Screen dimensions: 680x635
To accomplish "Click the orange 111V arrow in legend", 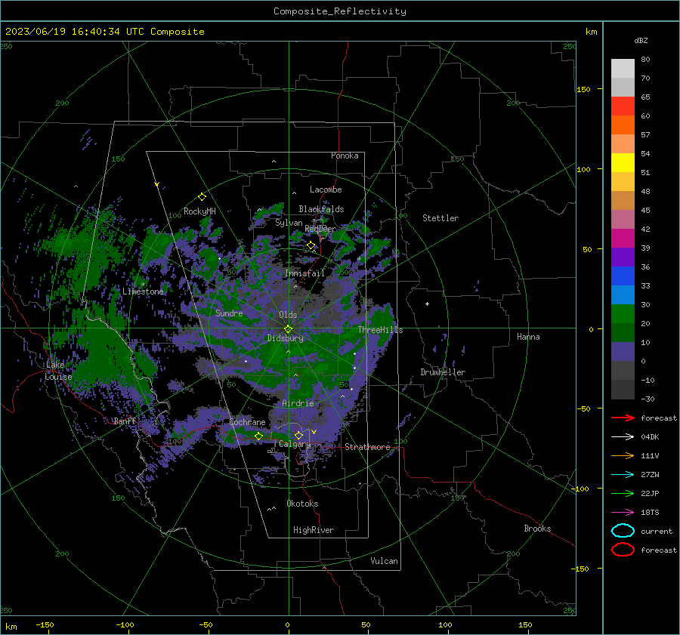I will coord(623,455).
